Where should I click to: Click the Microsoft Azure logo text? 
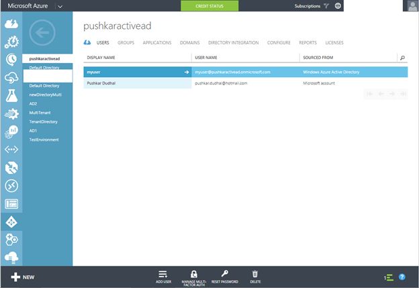point(28,6)
